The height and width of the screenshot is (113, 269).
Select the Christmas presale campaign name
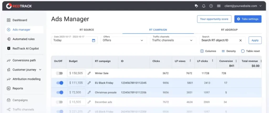pyautogui.click(x=106, y=92)
